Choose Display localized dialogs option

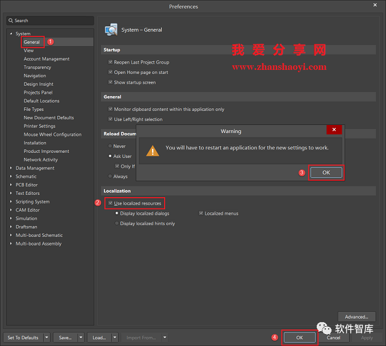[x=117, y=214]
